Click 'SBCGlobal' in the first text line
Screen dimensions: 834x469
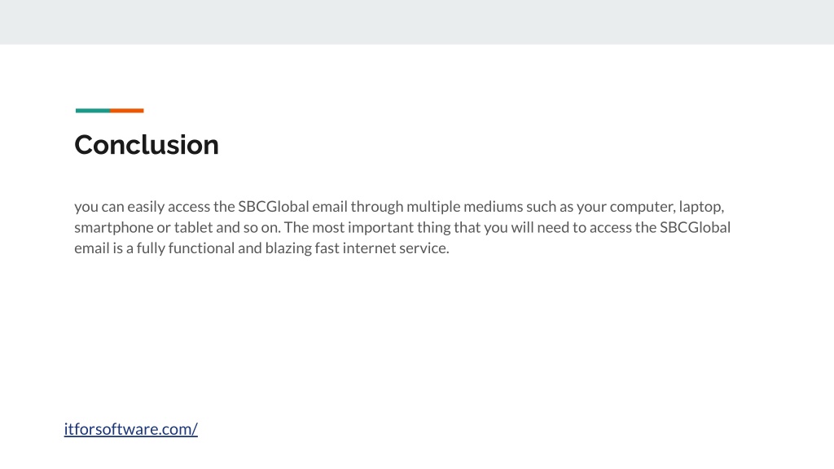point(274,206)
